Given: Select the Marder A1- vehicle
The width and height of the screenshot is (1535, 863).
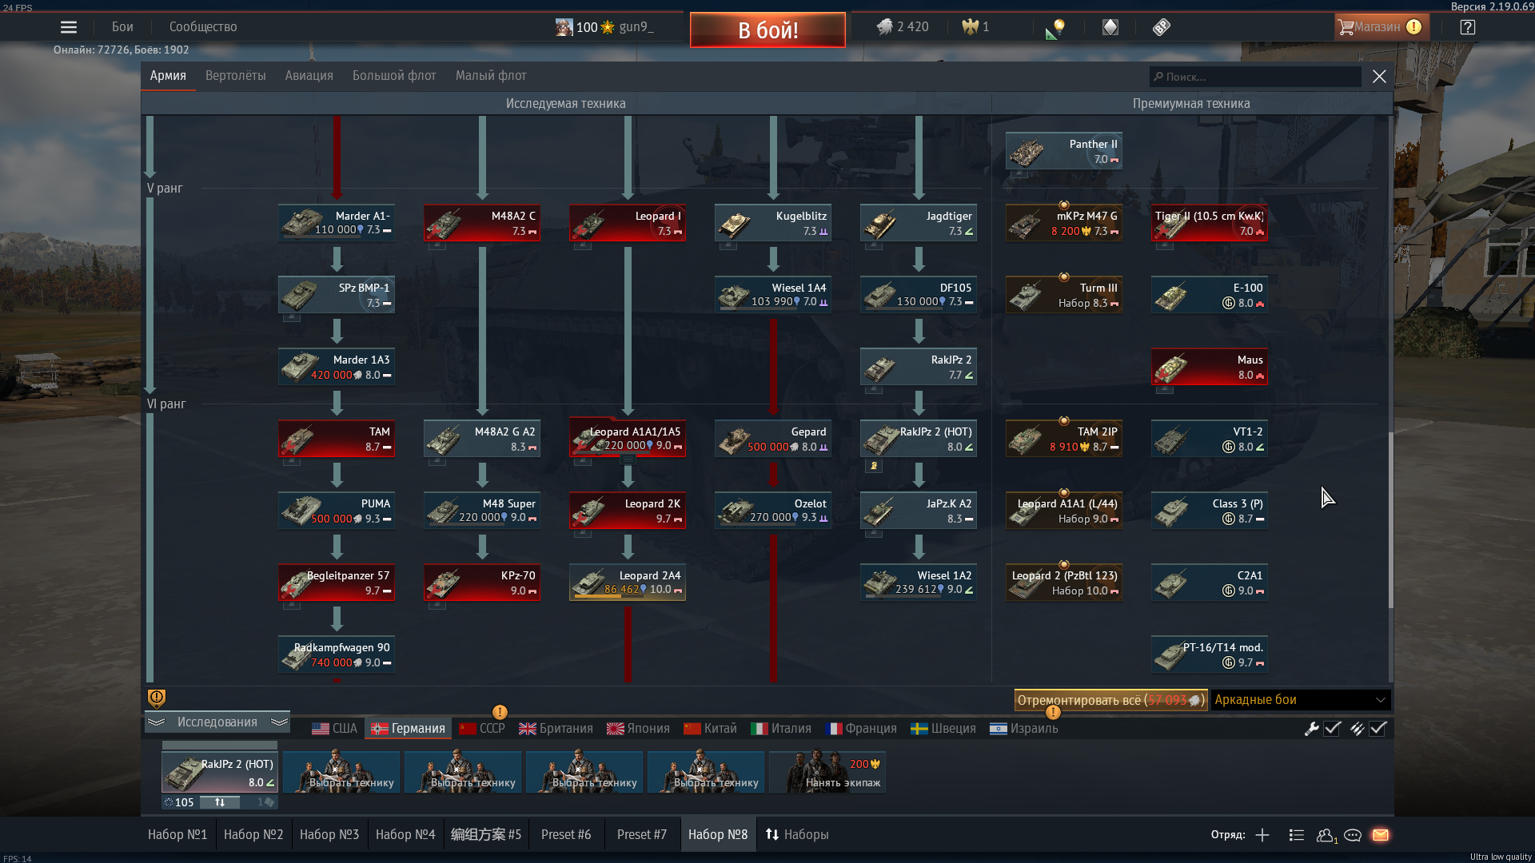Looking at the screenshot, I should 337,223.
